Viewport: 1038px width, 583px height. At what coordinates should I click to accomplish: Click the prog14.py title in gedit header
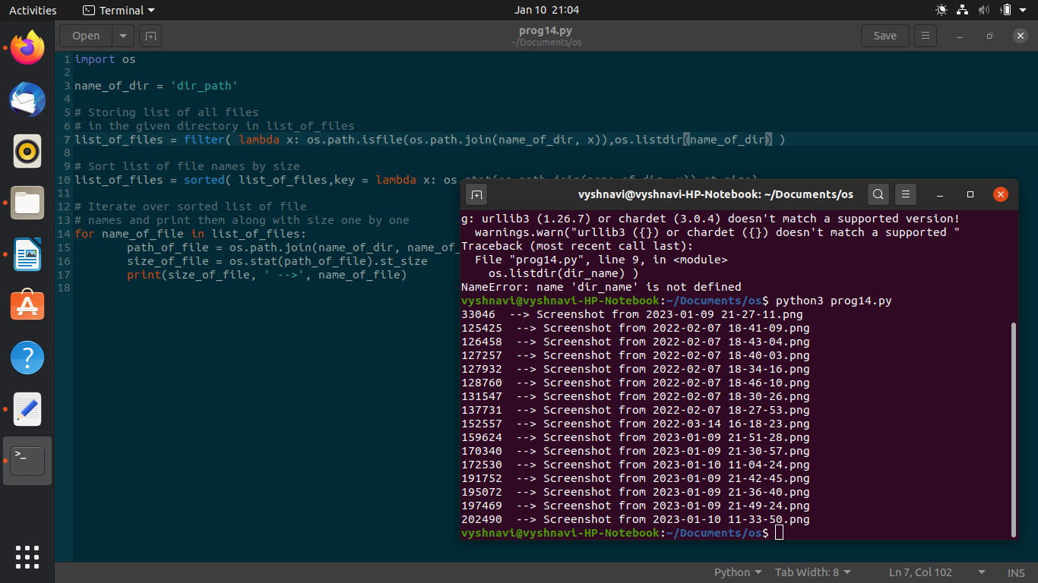[x=546, y=30]
